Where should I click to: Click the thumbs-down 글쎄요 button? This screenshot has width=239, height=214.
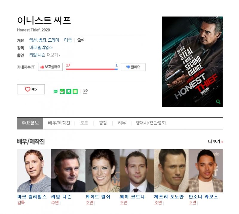click(x=133, y=67)
